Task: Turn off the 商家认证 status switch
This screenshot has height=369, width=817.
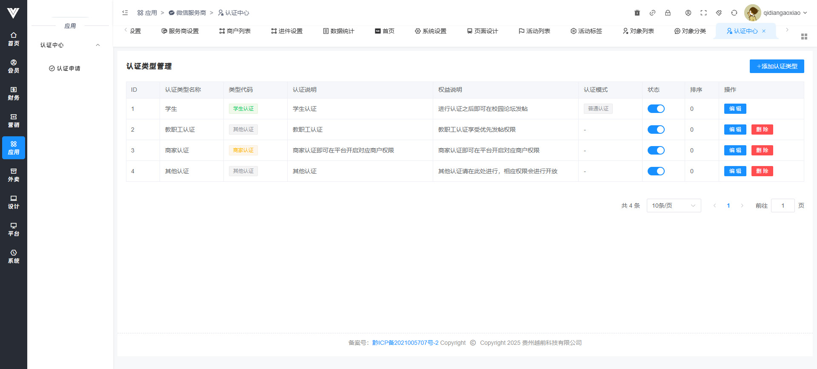Action: pyautogui.click(x=656, y=150)
